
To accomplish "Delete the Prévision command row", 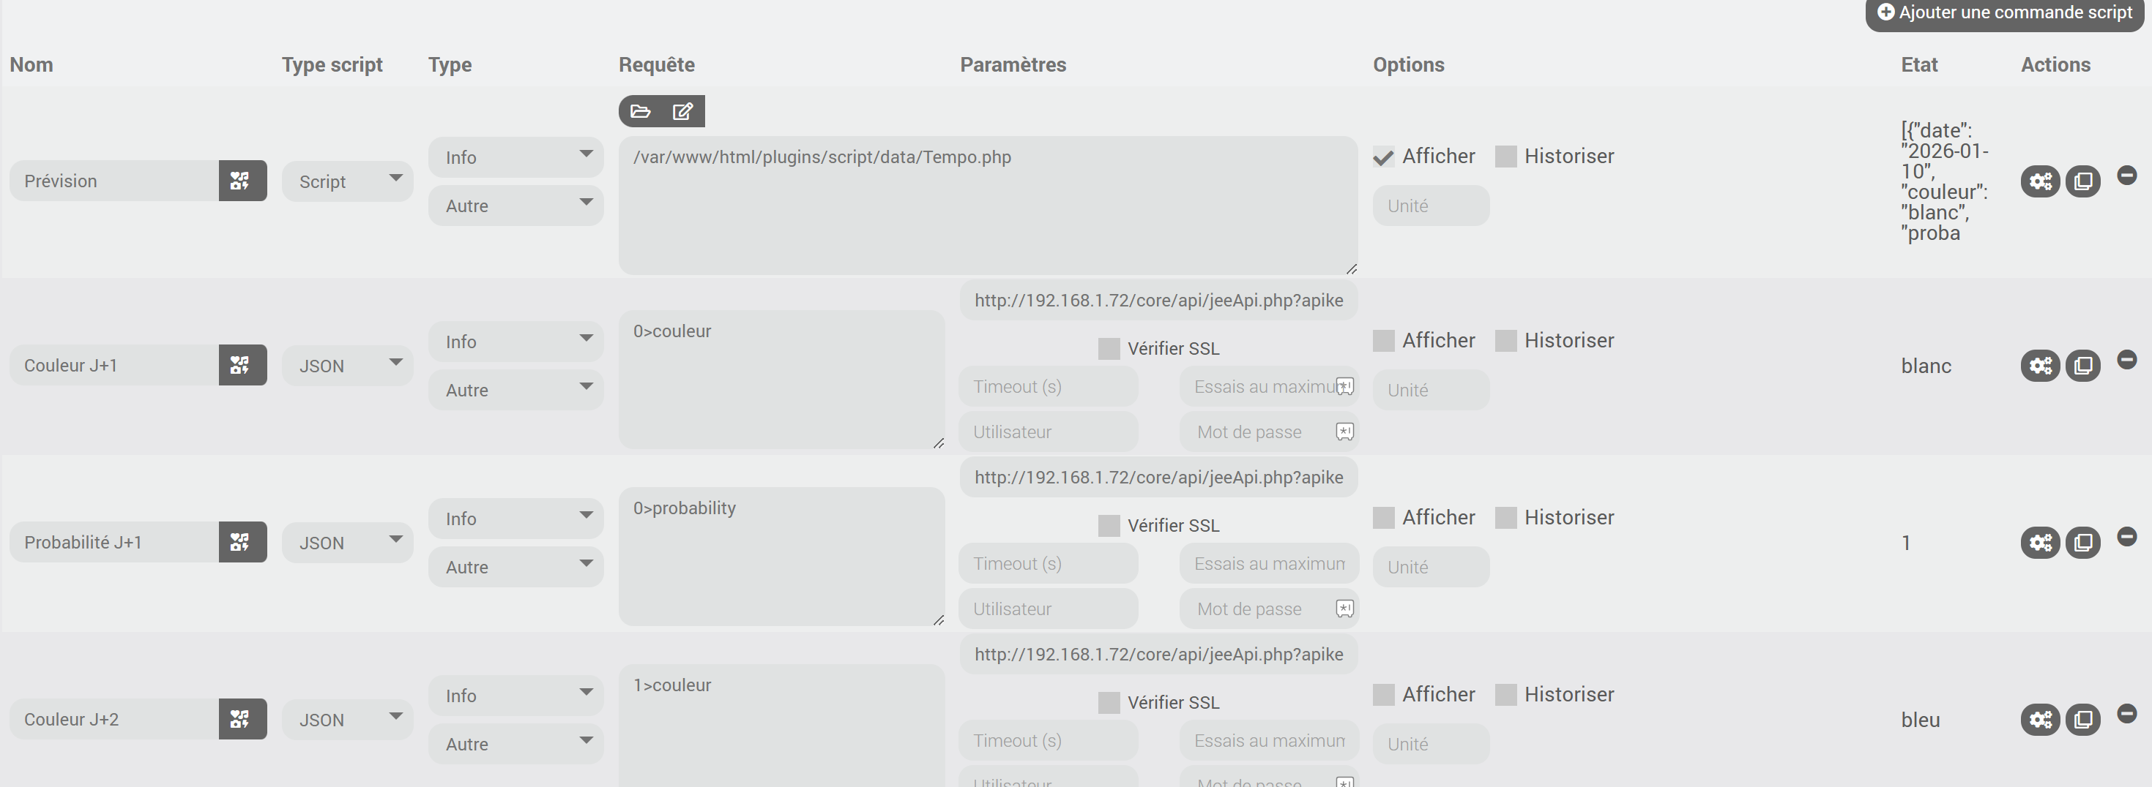I will click(x=2127, y=176).
